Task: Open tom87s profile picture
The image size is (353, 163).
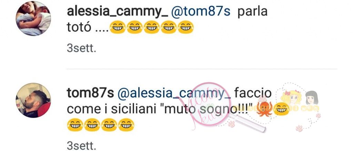Action: [x=33, y=100]
